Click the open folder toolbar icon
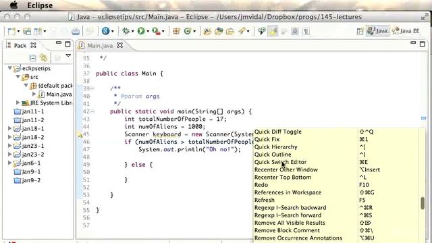 (230, 31)
